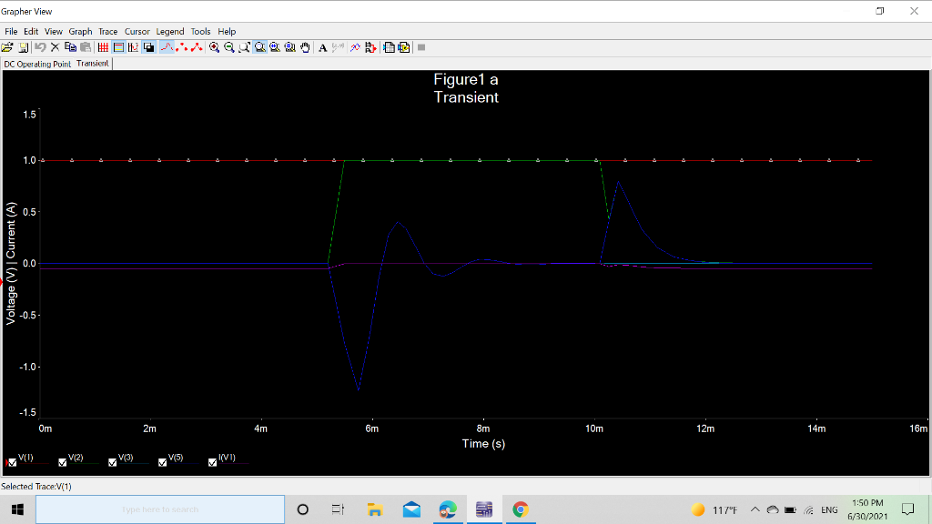This screenshot has height=524, width=932.
Task: Toggle the grid on the graph
Action: click(105, 47)
